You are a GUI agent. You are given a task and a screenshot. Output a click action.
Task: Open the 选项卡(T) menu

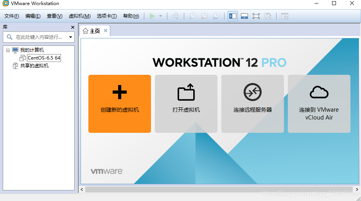point(107,16)
